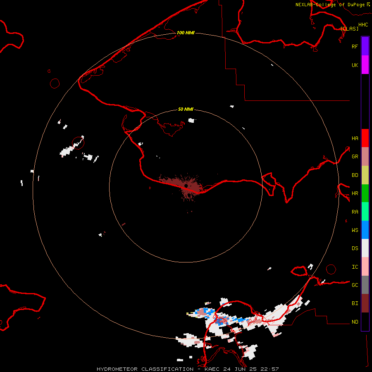Select the GR dusty pink legend swatch
Screen dimensions: 372x372
(x=365, y=157)
